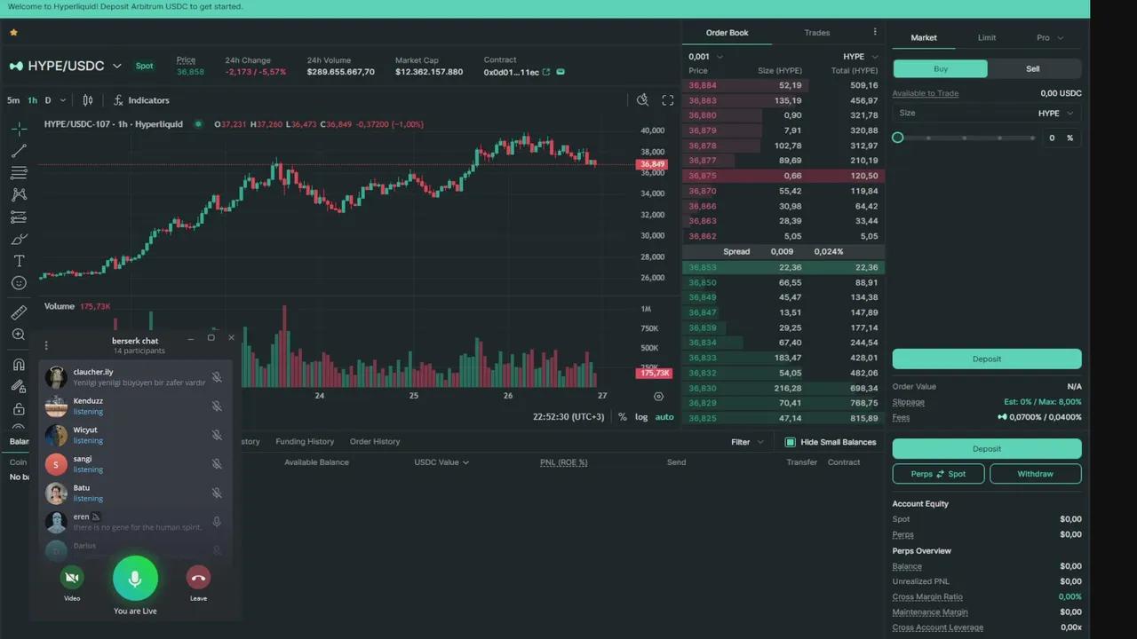Viewport: 1137px width, 639px height.
Task: Enter fullscreen chart mode
Action: coord(668,100)
